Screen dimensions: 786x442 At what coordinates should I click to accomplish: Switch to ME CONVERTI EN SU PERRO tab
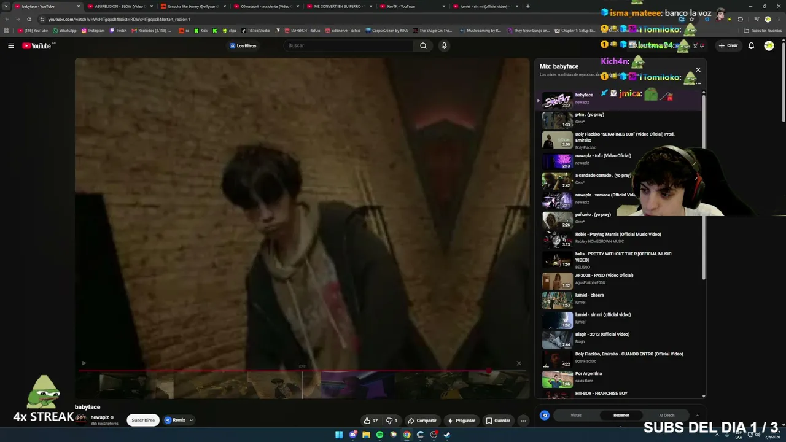click(x=338, y=6)
